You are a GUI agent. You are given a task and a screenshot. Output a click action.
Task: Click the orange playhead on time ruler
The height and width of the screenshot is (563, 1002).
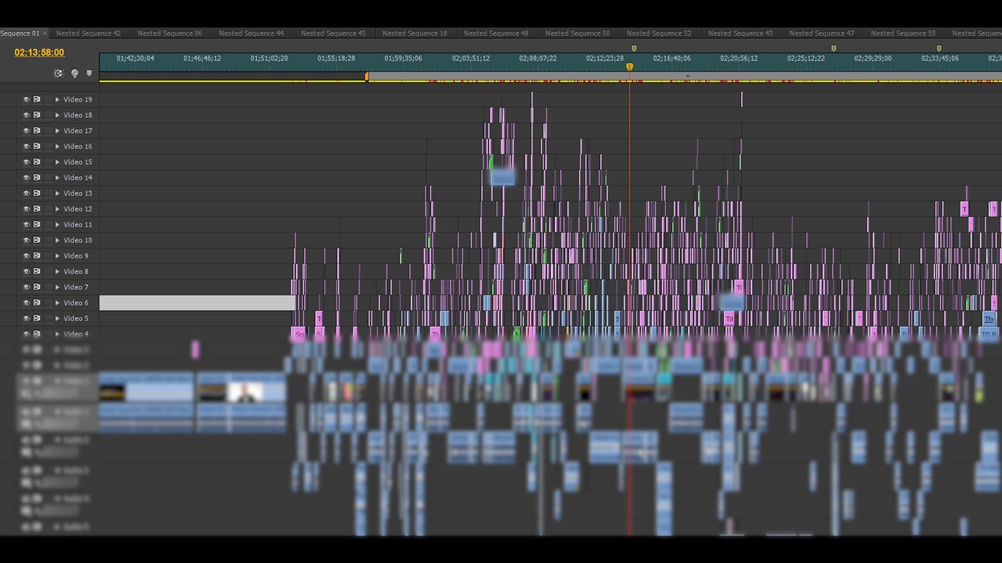tap(629, 66)
